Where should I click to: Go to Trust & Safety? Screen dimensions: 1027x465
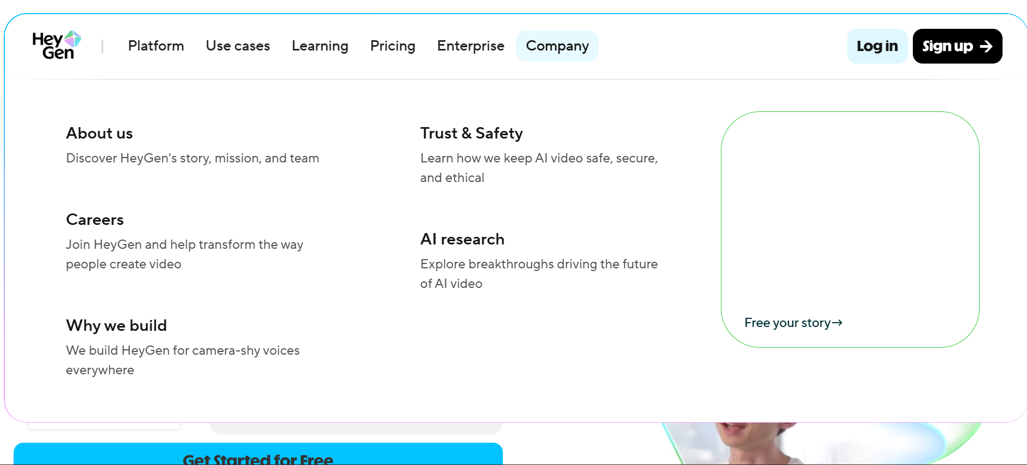(471, 134)
